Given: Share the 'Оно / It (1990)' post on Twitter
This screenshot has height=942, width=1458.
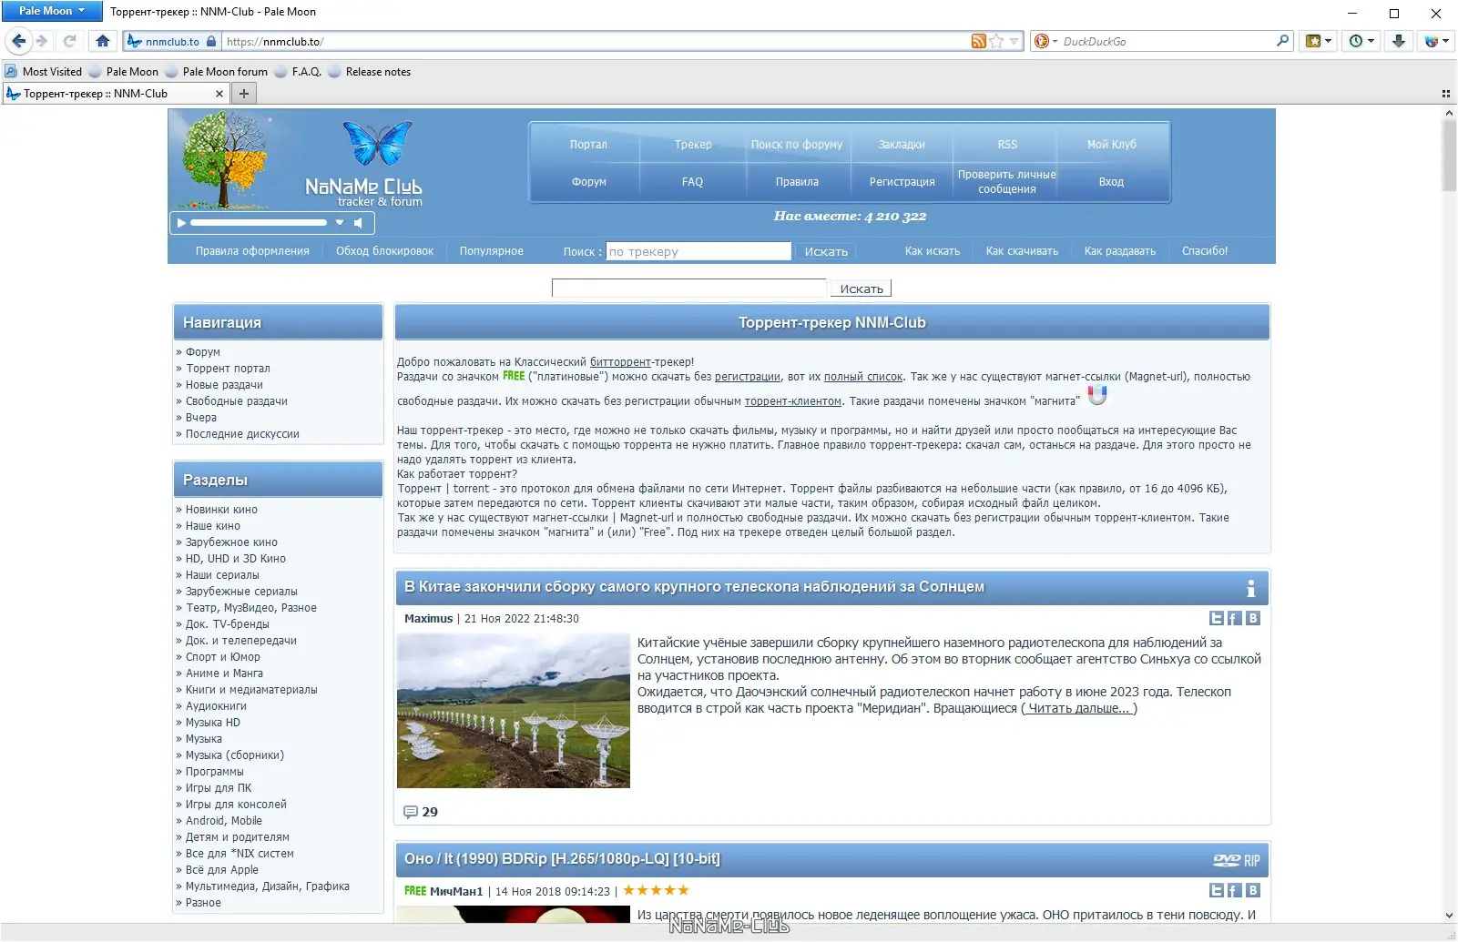Looking at the screenshot, I should [1216, 891].
